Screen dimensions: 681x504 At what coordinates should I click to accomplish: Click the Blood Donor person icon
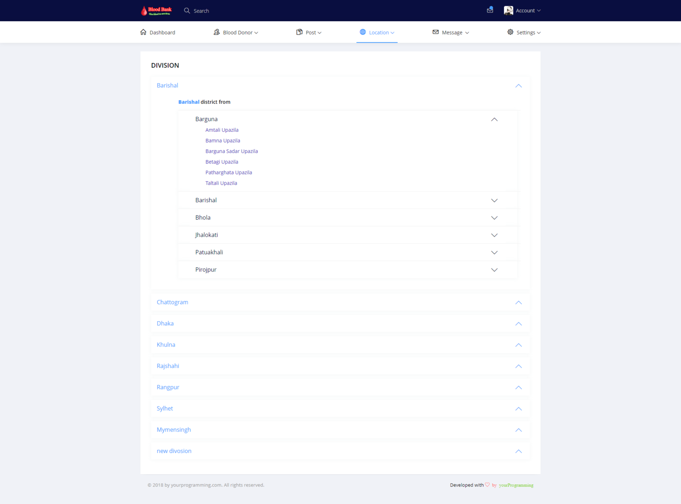click(217, 32)
